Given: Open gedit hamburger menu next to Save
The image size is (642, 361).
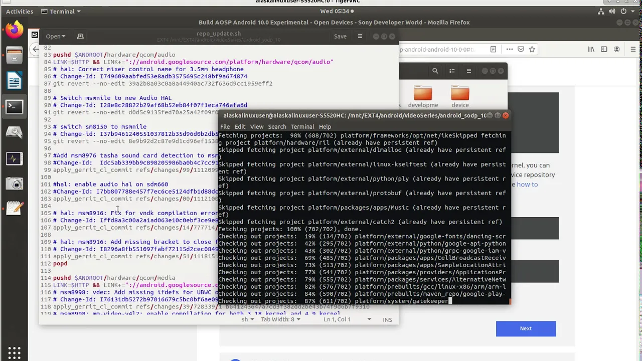Looking at the screenshot, I should pyautogui.click(x=360, y=36).
